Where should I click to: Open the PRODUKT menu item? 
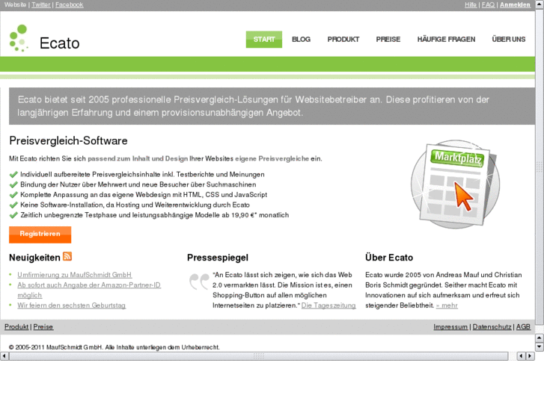tap(343, 39)
